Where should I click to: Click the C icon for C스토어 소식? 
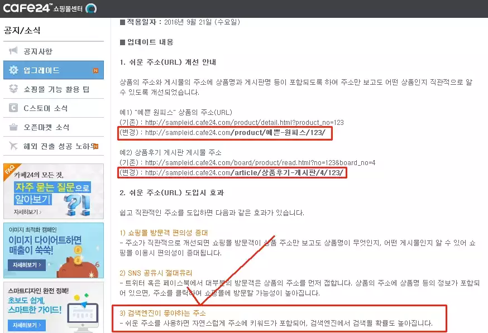point(13,108)
